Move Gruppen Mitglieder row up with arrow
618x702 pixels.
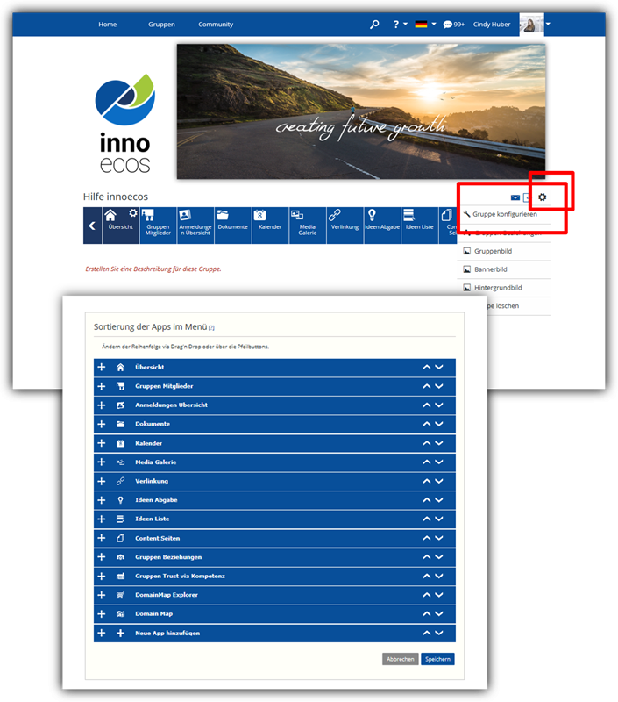pos(427,386)
